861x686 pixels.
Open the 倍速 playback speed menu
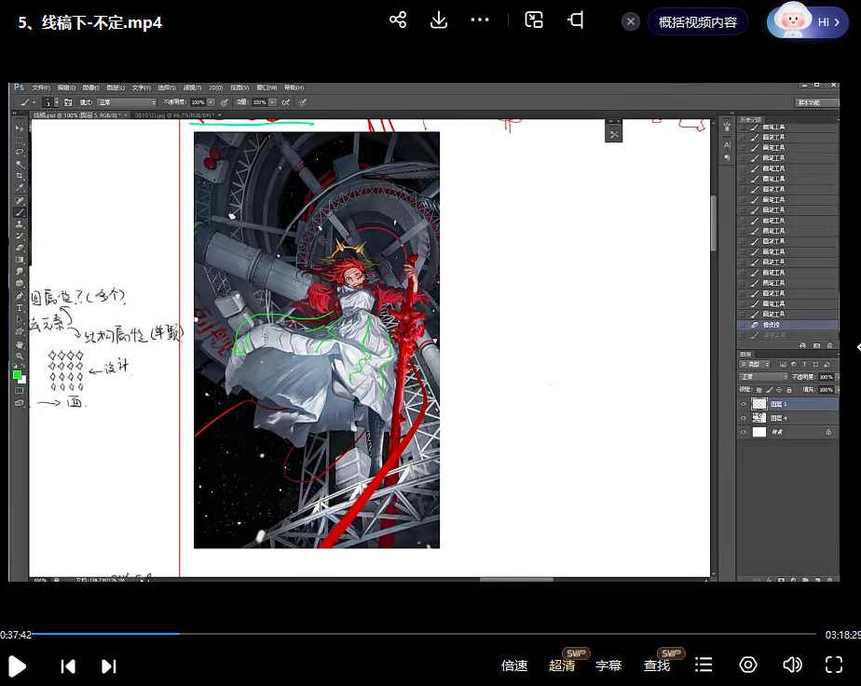[514, 666]
